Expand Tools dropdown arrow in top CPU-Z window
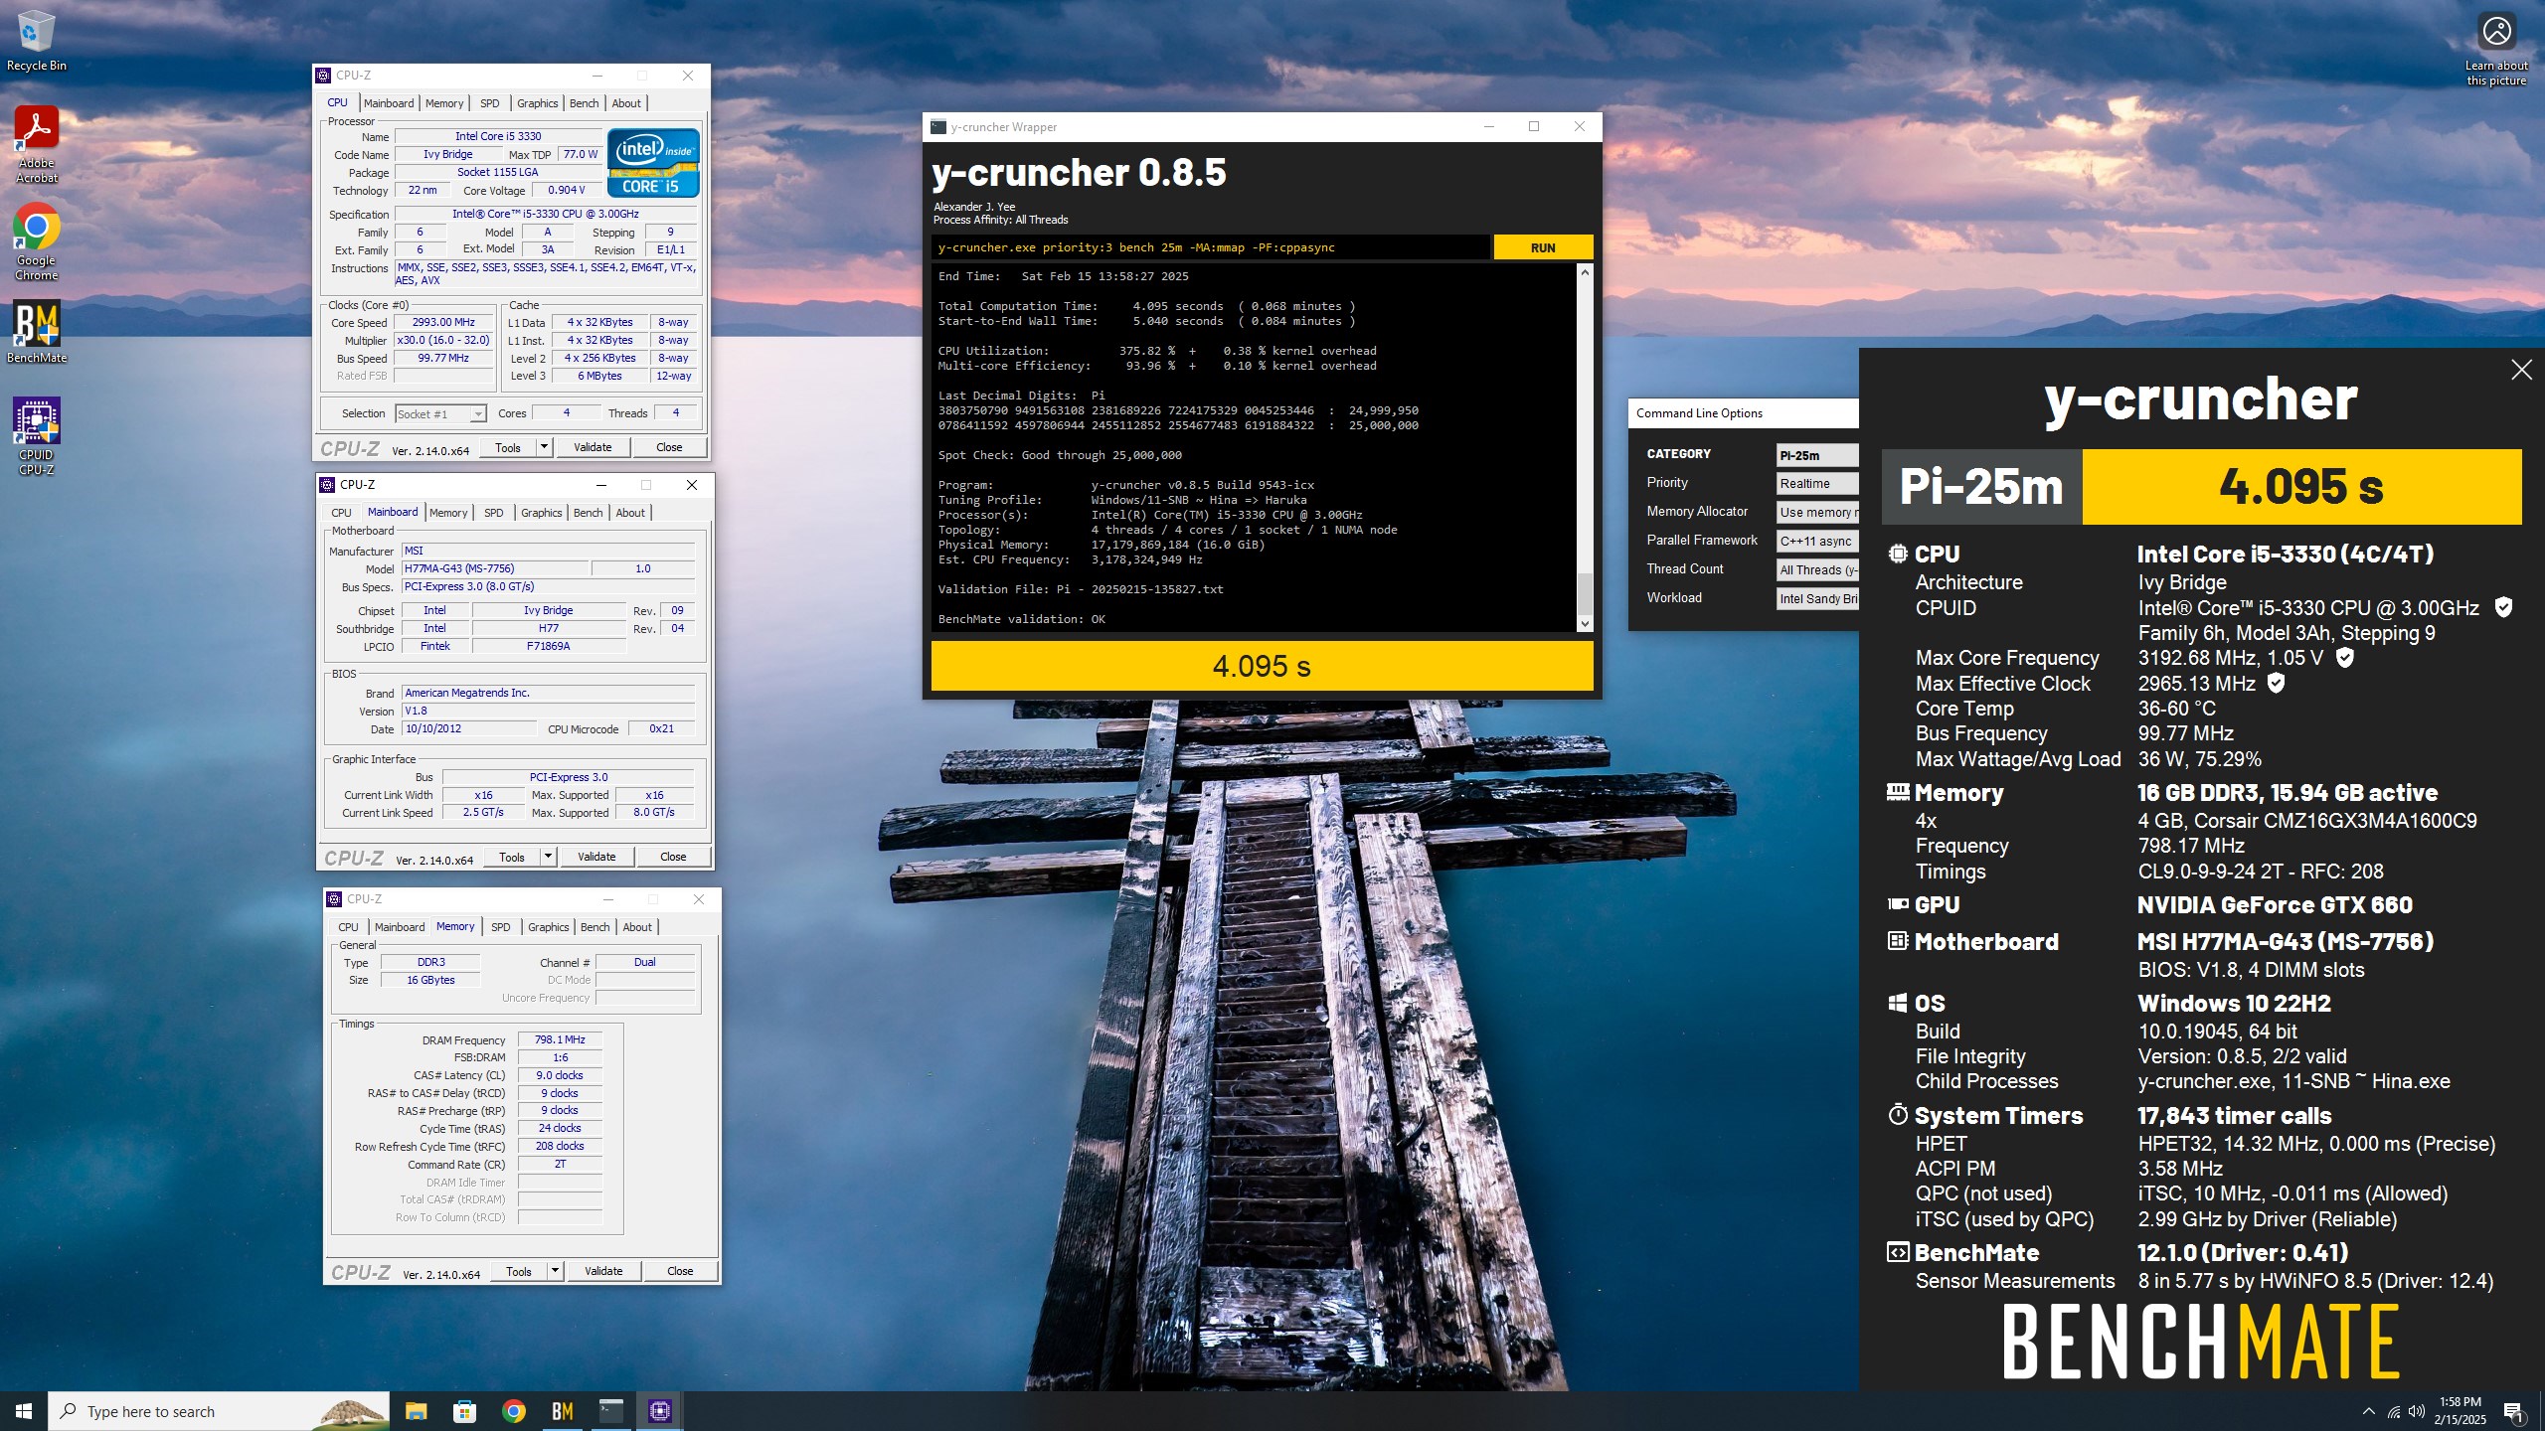 [544, 447]
